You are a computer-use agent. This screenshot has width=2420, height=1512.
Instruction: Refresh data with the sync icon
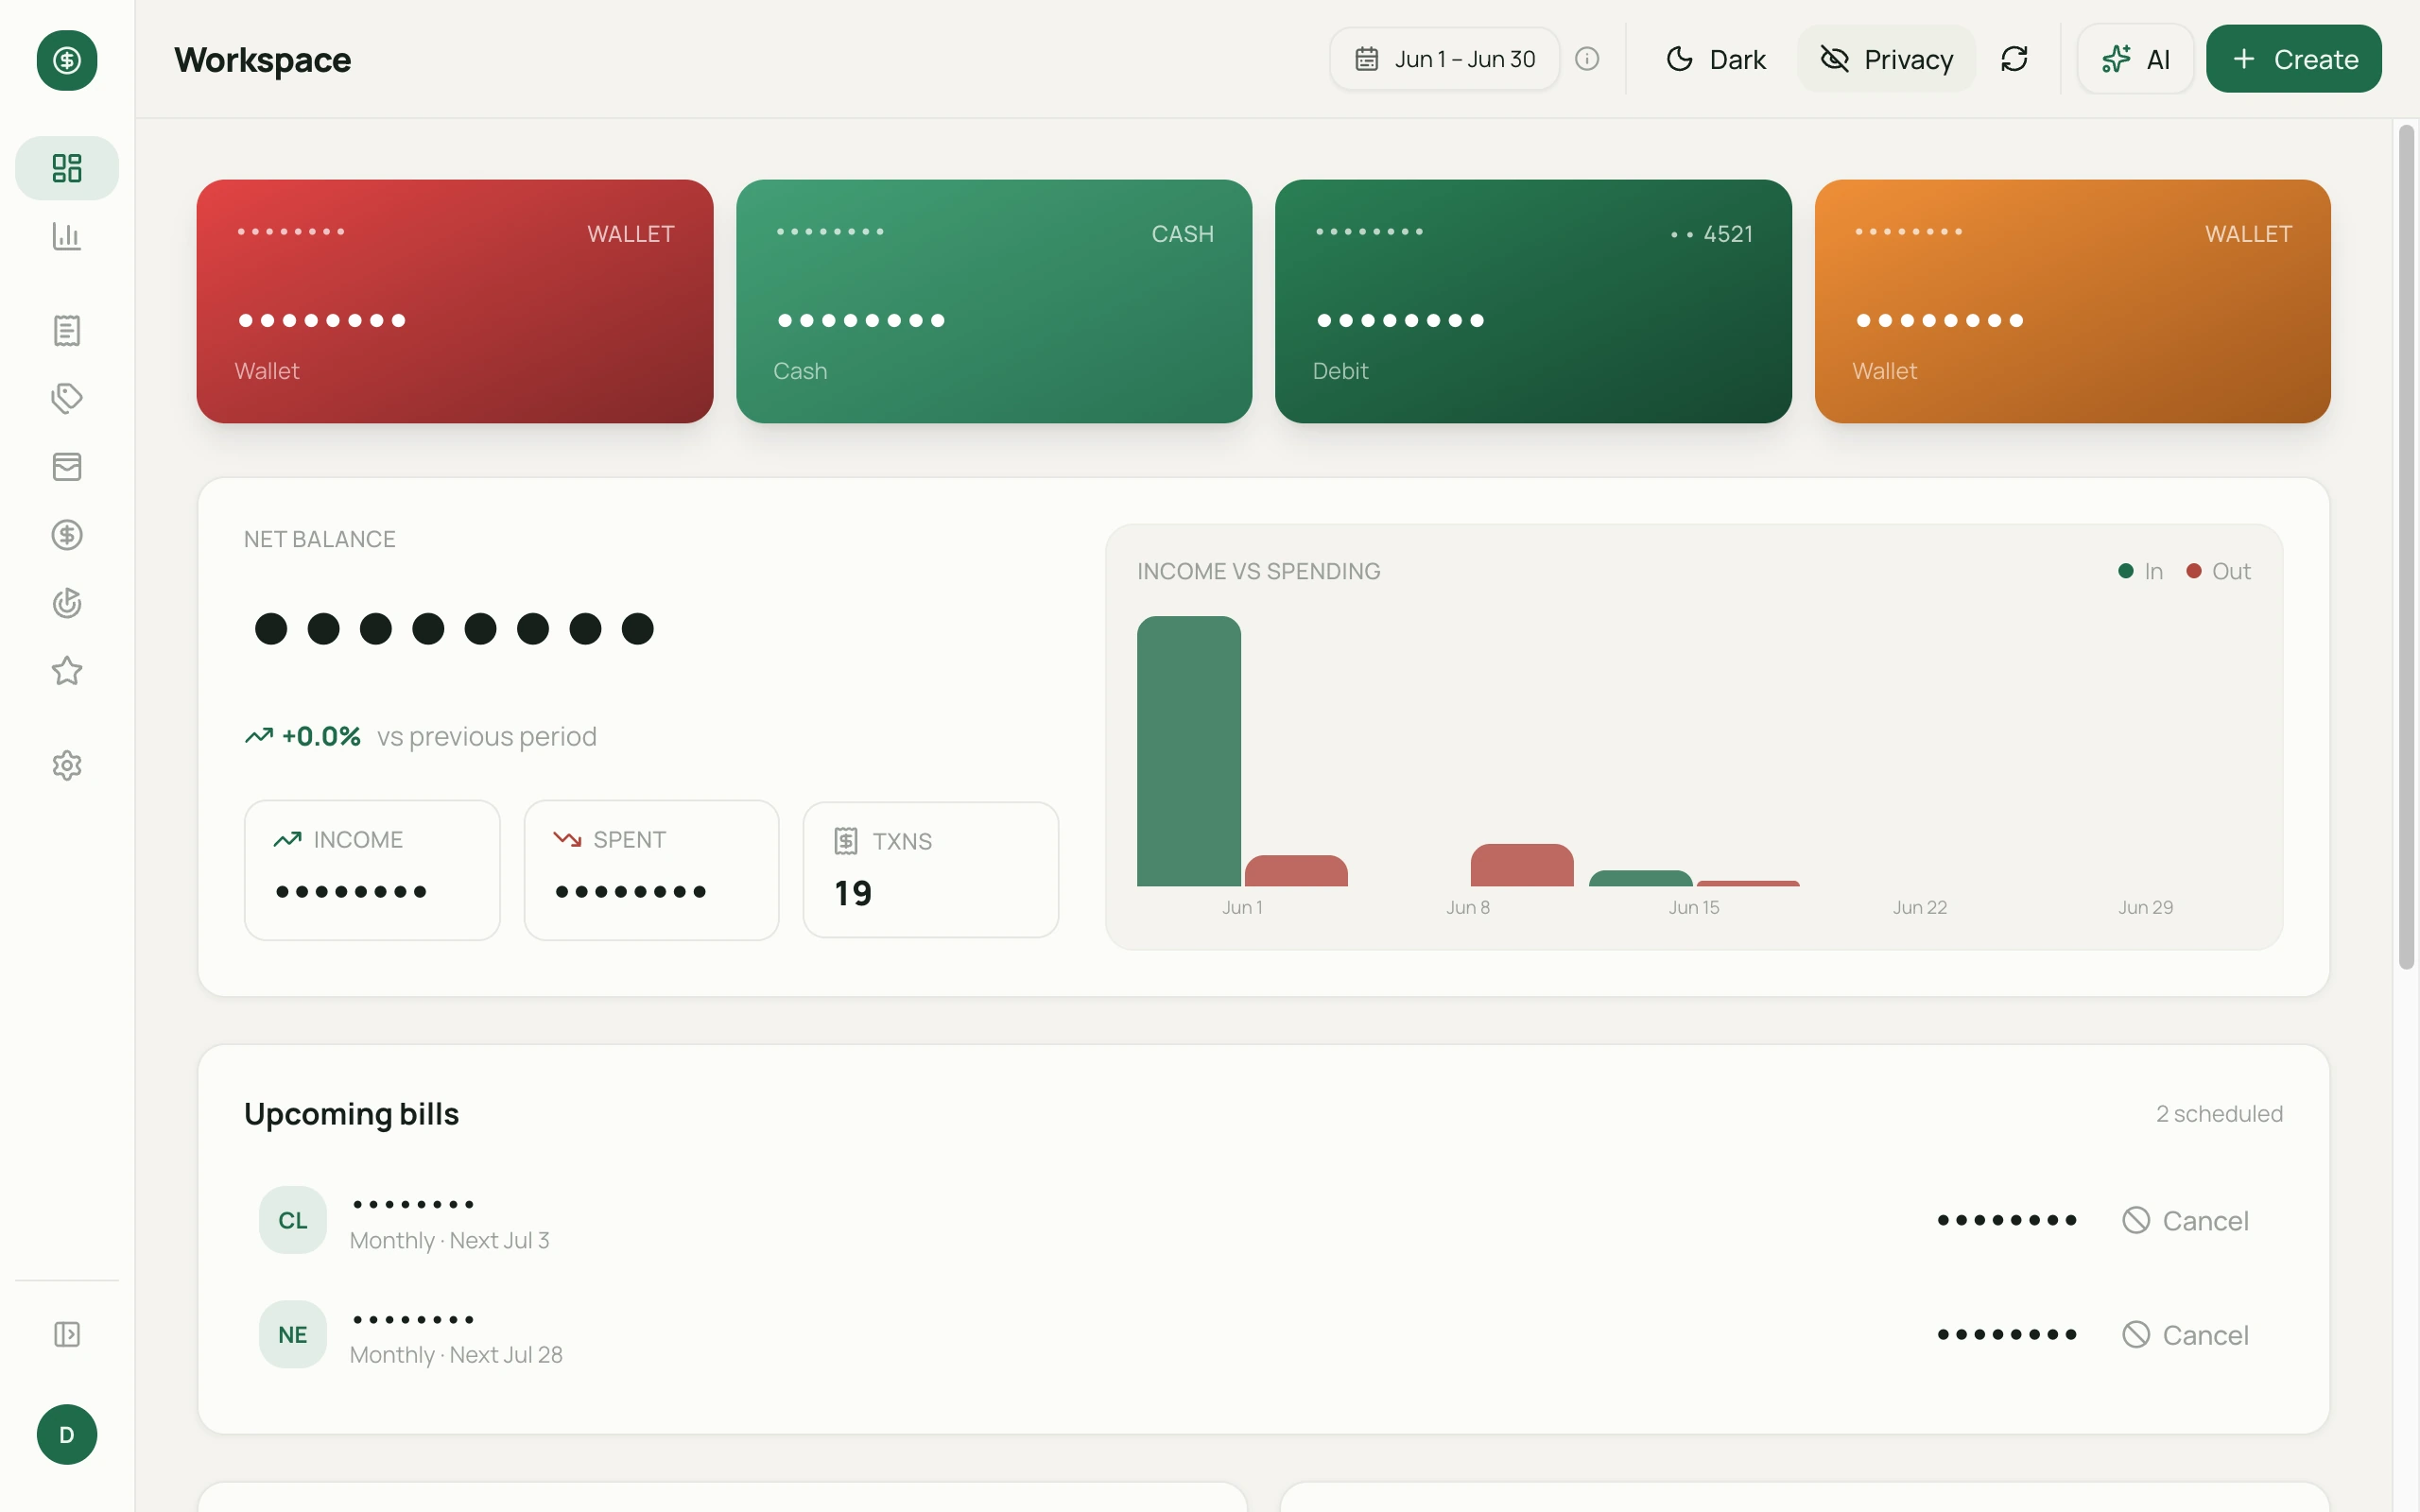pyautogui.click(x=2014, y=59)
